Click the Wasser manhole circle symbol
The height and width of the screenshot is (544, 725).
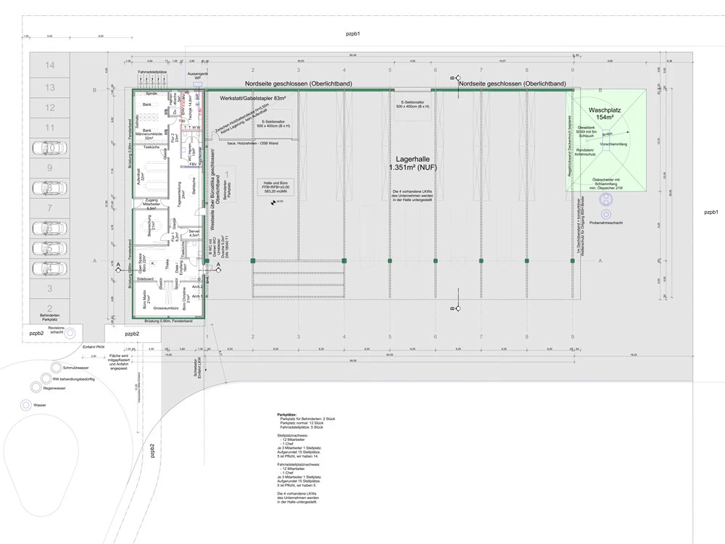[26, 405]
